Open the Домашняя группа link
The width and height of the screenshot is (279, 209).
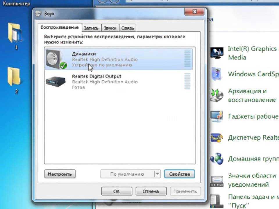pos(253,159)
